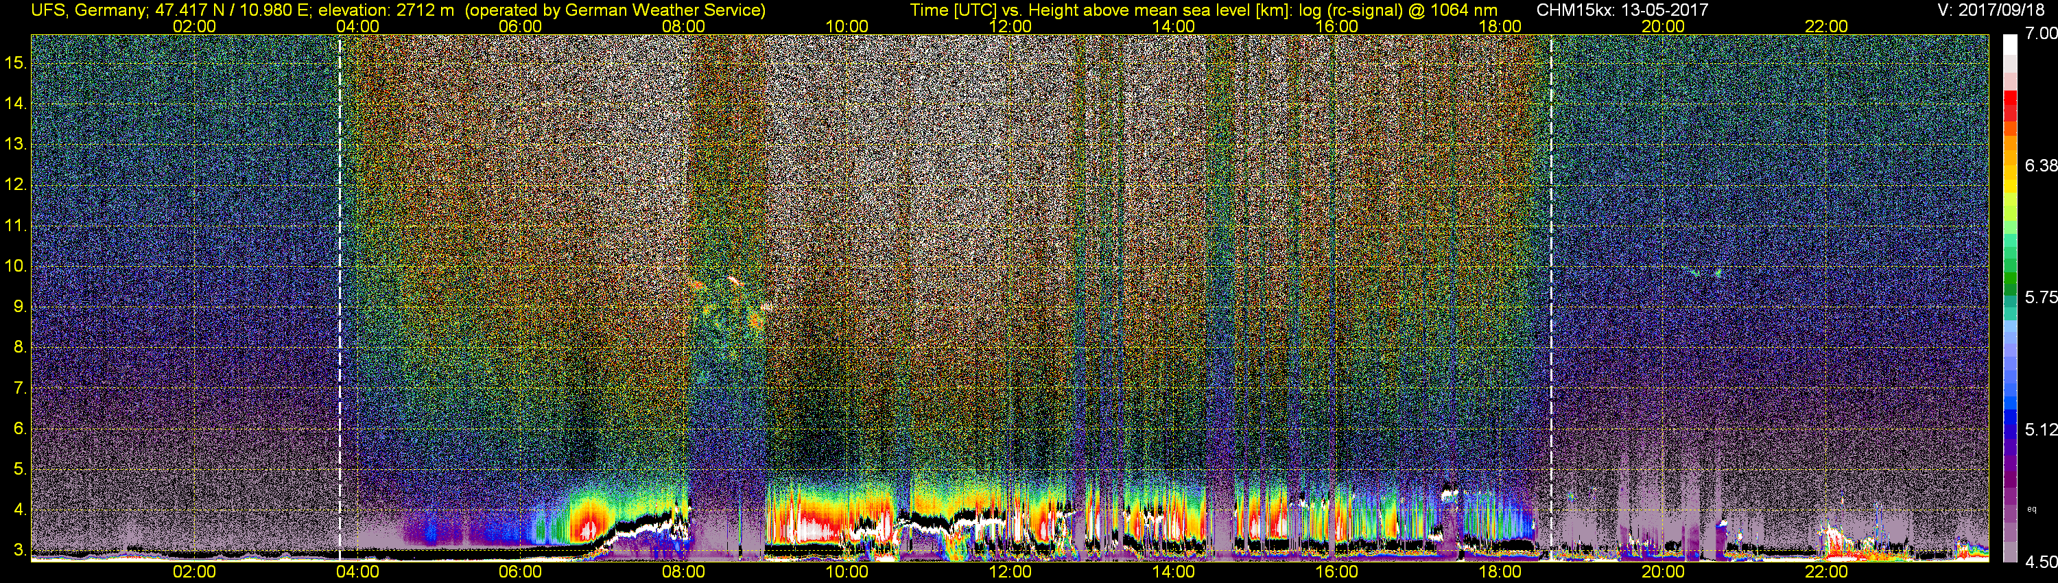Click the 9. km height axis label
Screen dimensions: 2058x583
pos(20,307)
